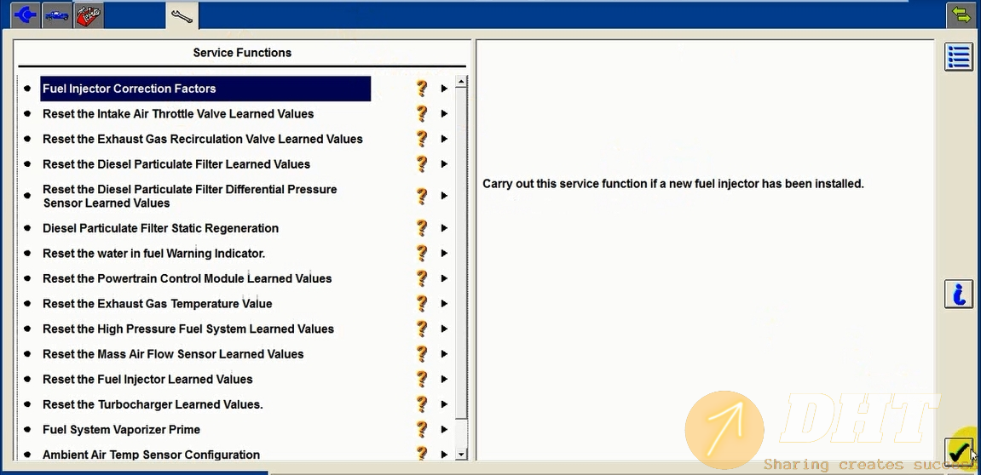
Task: Open help for Powertrain Control Module reset
Action: [422, 278]
